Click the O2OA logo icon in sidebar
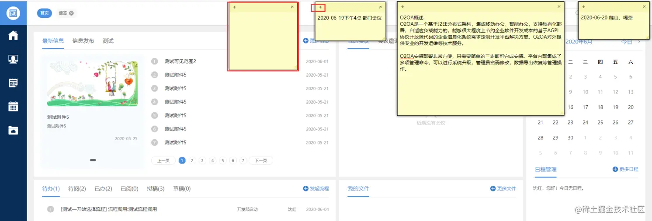The image size is (652, 221). point(13,13)
